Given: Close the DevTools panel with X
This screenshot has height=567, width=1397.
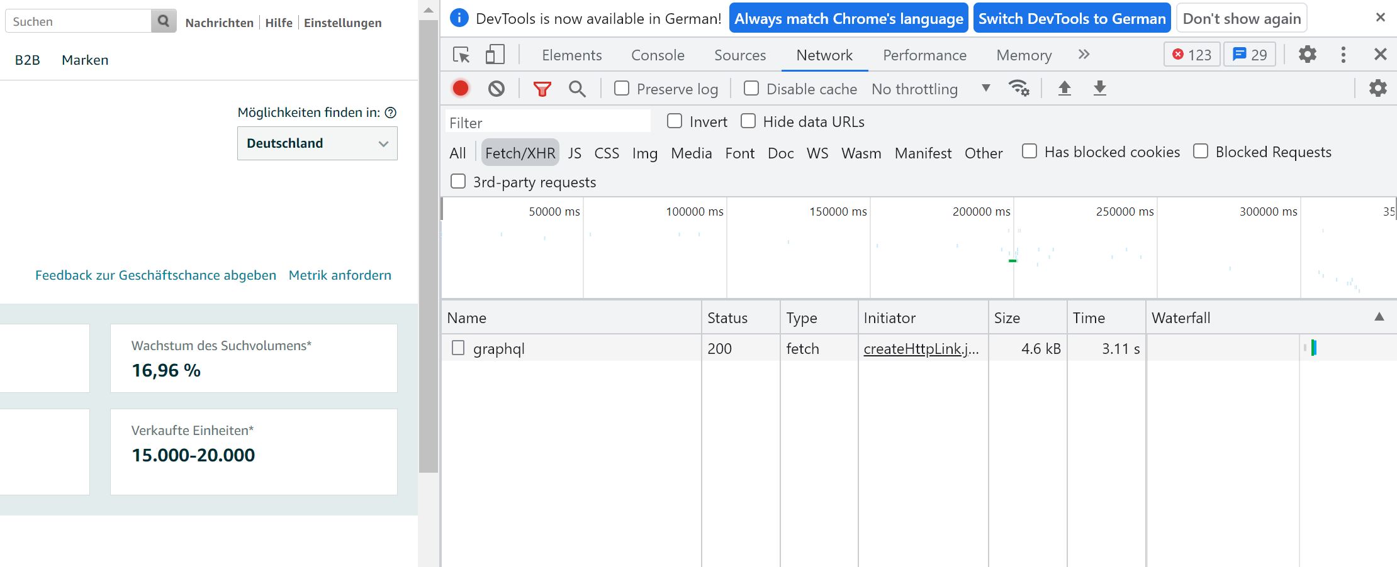Looking at the screenshot, I should 1381,55.
